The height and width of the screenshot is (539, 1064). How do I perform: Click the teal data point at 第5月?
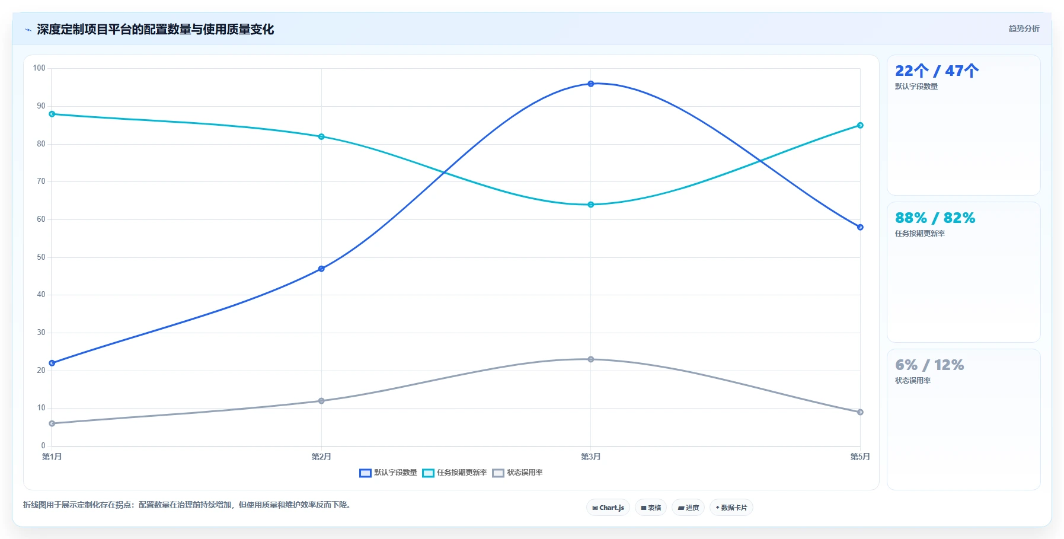[x=860, y=125]
